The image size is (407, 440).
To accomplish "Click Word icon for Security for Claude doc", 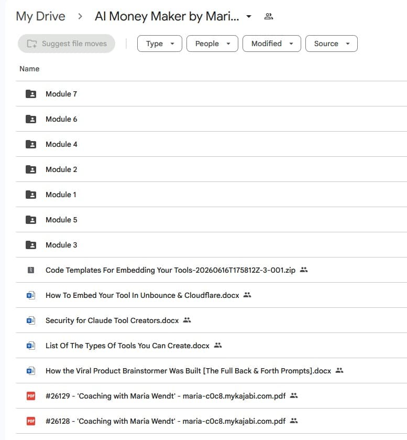I will coord(31,320).
